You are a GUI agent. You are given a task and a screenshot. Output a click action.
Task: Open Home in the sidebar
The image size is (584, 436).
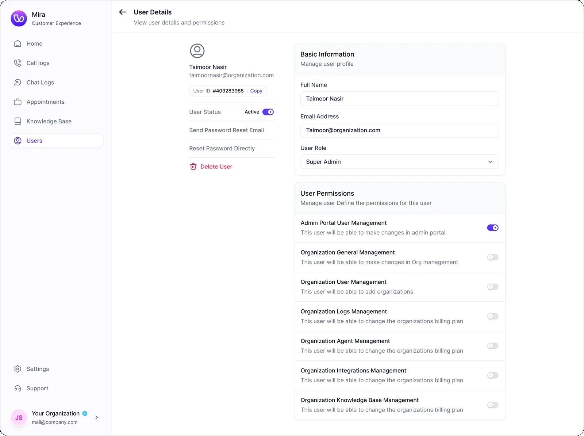[56, 43]
